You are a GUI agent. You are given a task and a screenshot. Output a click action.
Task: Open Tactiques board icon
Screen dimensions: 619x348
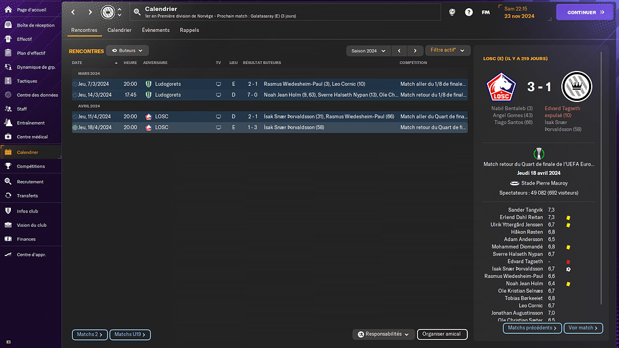8,80
